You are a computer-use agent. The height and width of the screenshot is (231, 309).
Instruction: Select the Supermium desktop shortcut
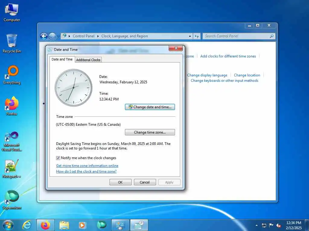pyautogui.click(x=12, y=200)
